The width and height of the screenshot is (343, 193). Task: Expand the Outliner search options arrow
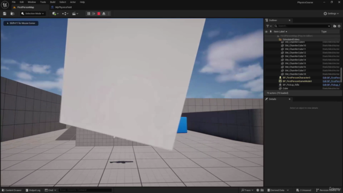(329, 26)
